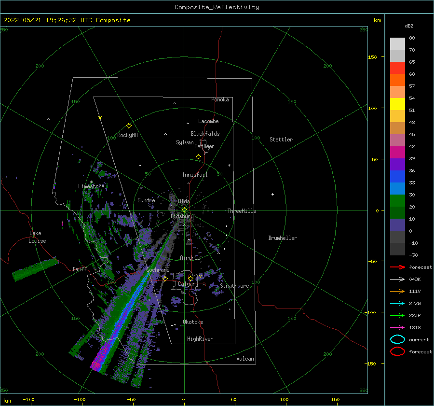Click the cyan 27ZW arrow icon
The image size is (434, 406).
click(397, 304)
